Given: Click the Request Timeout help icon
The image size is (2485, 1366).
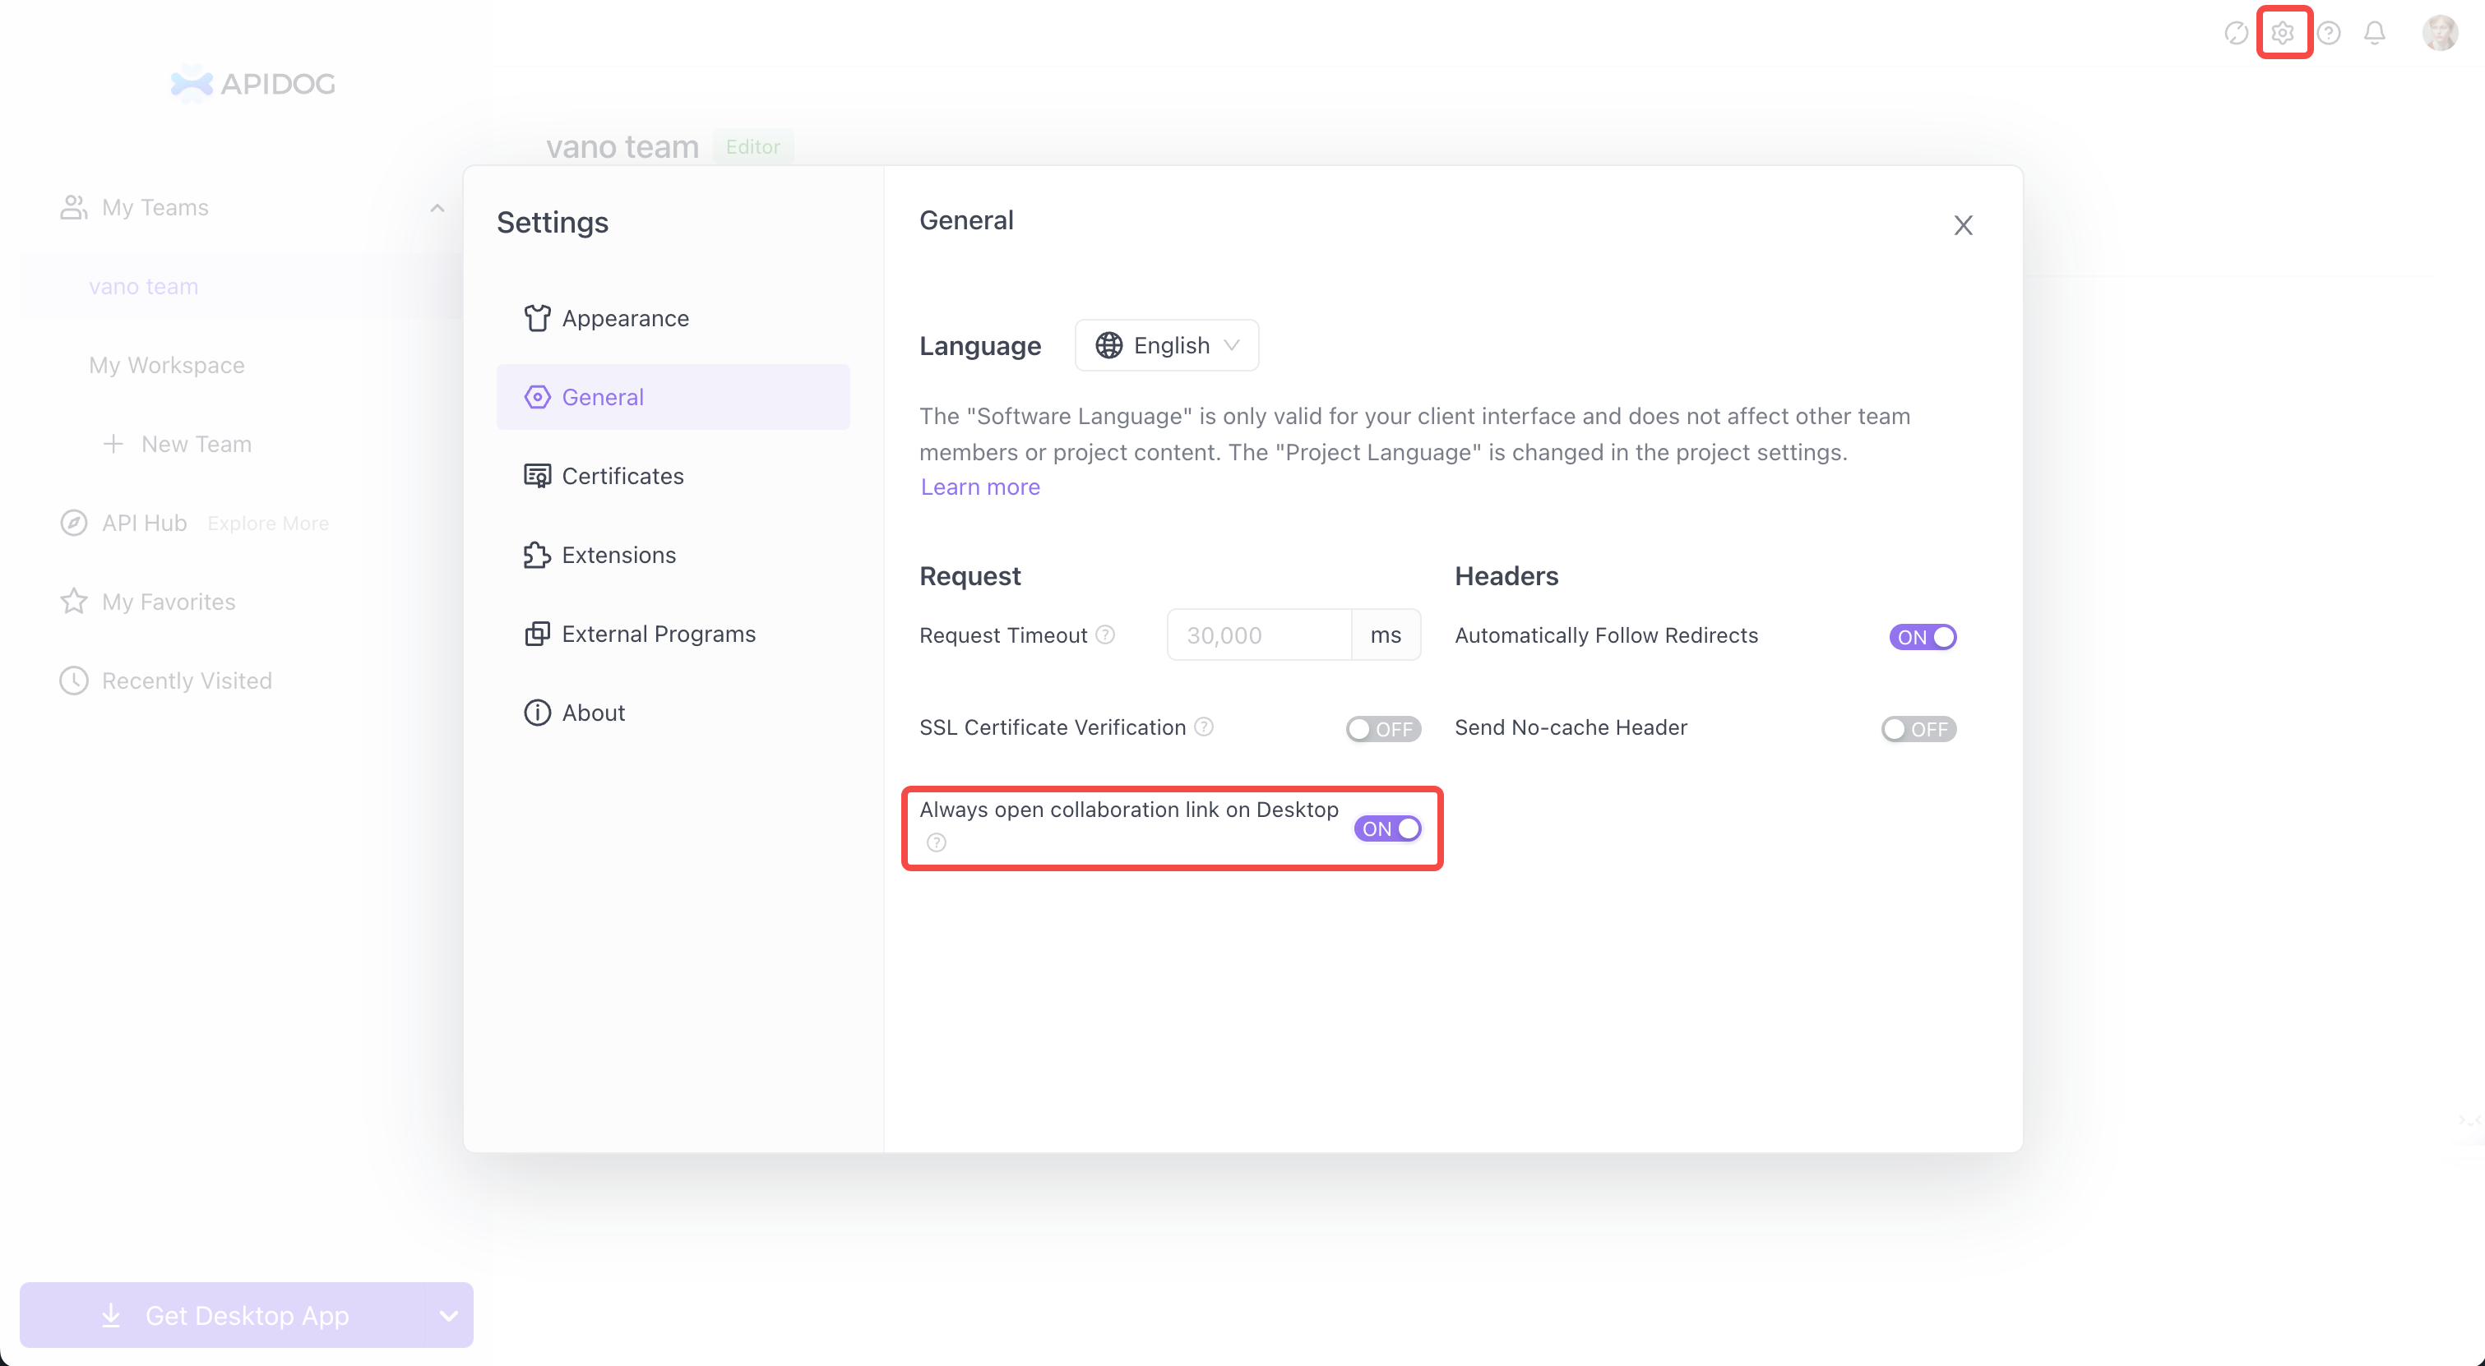Looking at the screenshot, I should pos(1105,635).
